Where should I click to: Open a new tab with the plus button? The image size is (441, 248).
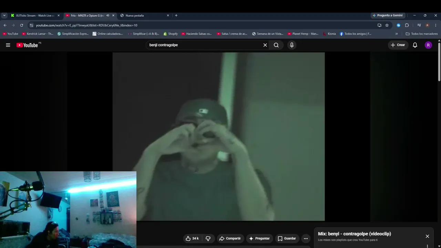pos(176,15)
